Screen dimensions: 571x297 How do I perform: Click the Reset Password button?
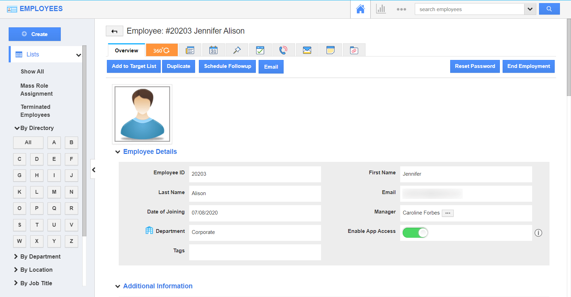[475, 66]
